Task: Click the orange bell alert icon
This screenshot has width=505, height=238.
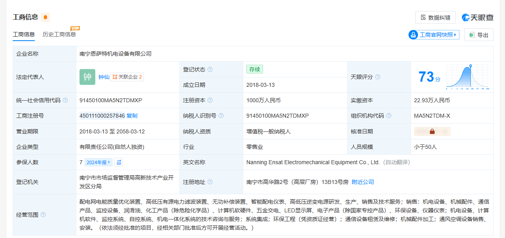Action: 45,17
